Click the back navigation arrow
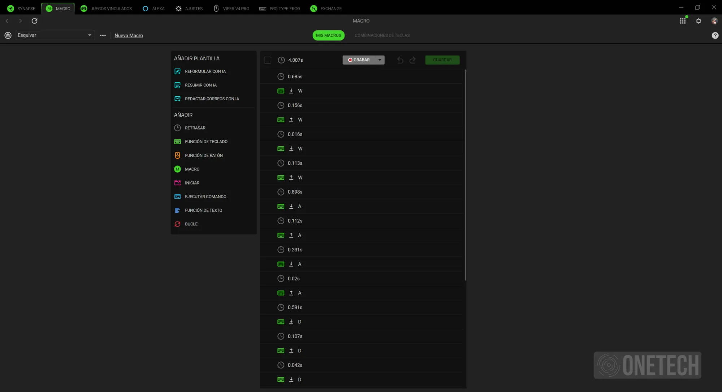Screen dimensions: 722x392 click(x=7, y=21)
